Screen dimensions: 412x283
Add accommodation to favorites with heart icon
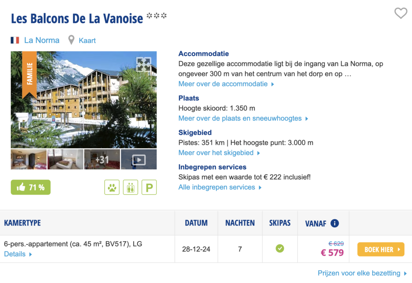pyautogui.click(x=400, y=13)
